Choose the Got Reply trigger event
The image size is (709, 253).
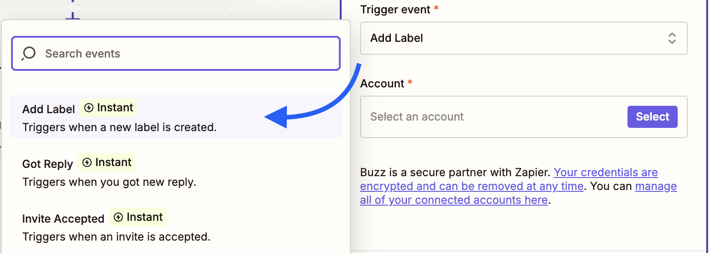47,164
